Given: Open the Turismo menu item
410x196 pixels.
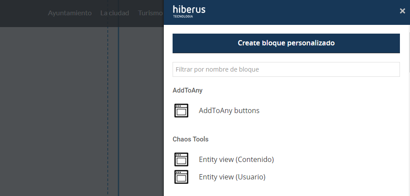Looking at the screenshot, I should pyautogui.click(x=150, y=13).
